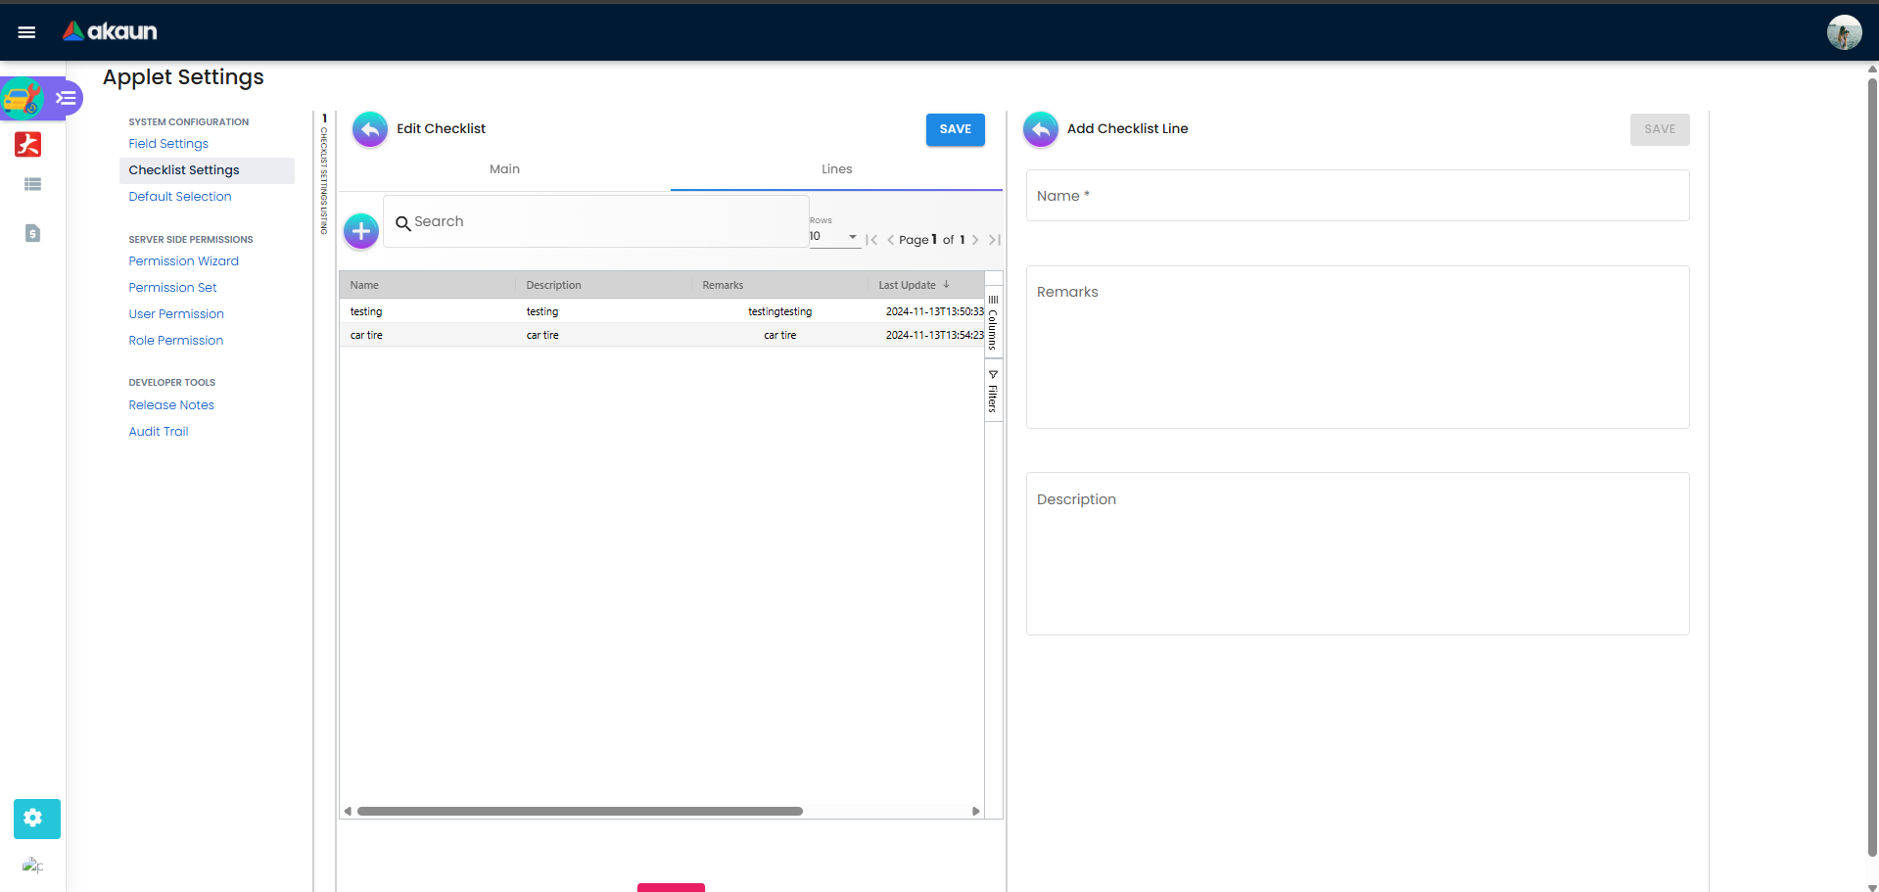
Task: Open the Rows per page dropdown
Action: point(834,237)
